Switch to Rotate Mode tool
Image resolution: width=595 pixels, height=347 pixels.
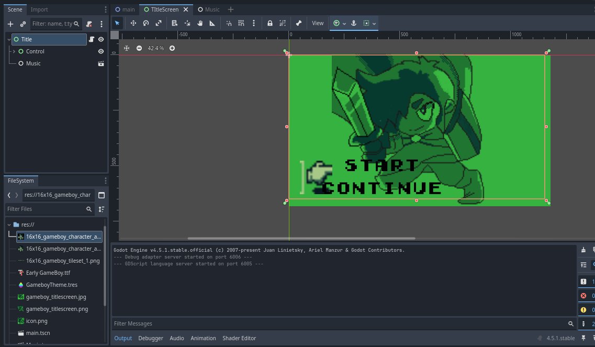click(x=145, y=23)
